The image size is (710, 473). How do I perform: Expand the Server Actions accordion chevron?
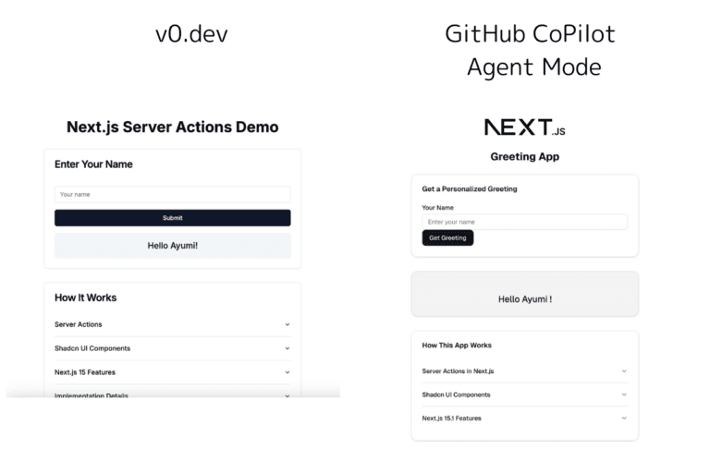click(288, 324)
